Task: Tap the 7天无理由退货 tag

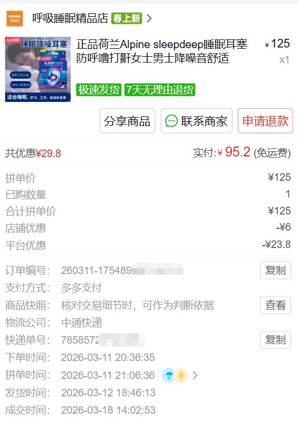Action: point(160,90)
